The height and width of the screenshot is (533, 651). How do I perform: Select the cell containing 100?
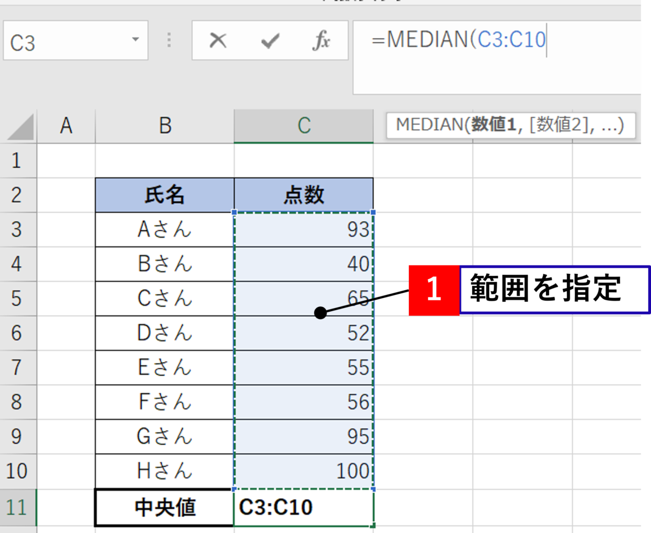(303, 471)
